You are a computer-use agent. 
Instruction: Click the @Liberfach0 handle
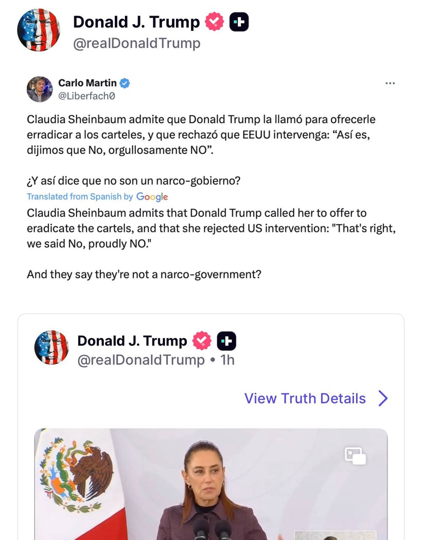point(87,96)
